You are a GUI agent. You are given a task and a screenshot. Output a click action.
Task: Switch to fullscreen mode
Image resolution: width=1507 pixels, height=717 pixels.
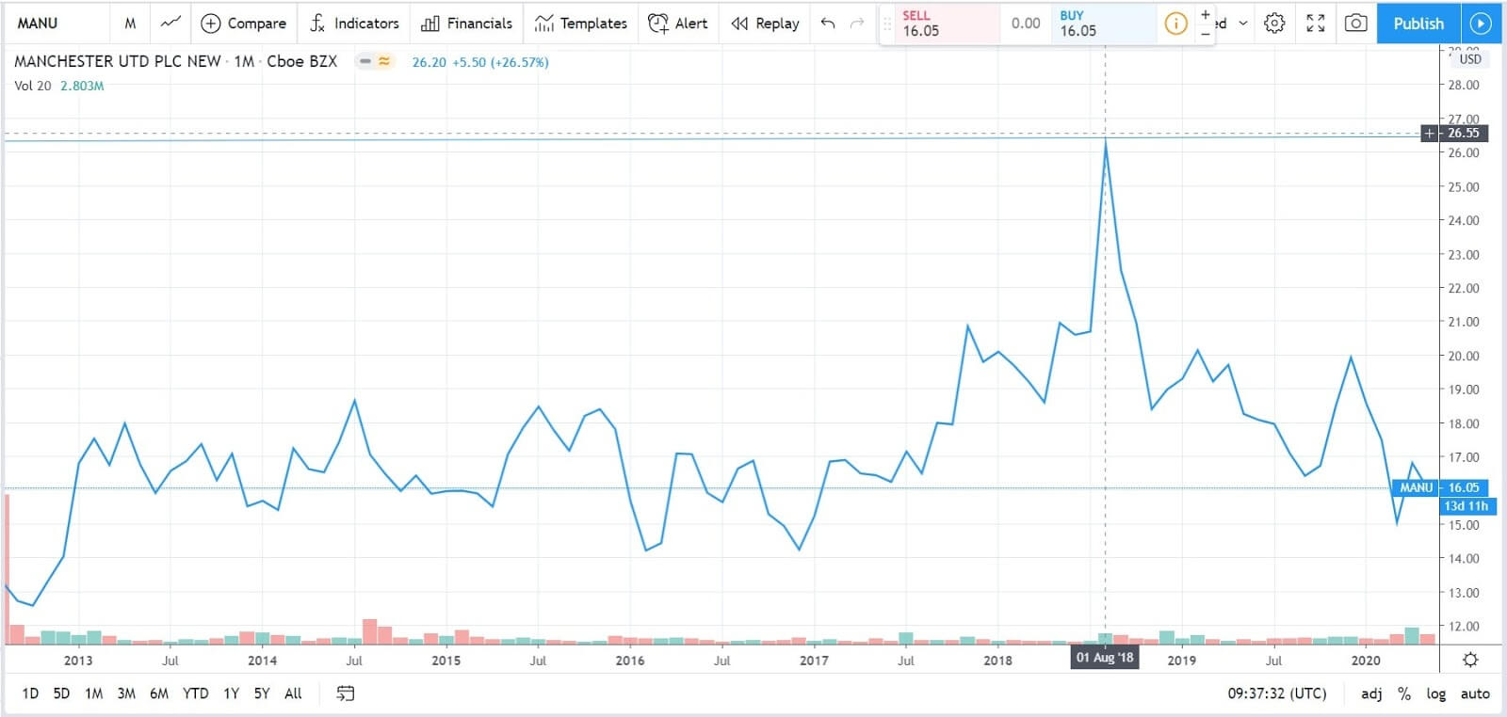[x=1316, y=23]
